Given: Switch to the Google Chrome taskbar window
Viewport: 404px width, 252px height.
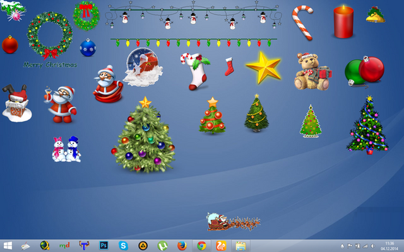Looking at the screenshot, I should click(201, 246).
